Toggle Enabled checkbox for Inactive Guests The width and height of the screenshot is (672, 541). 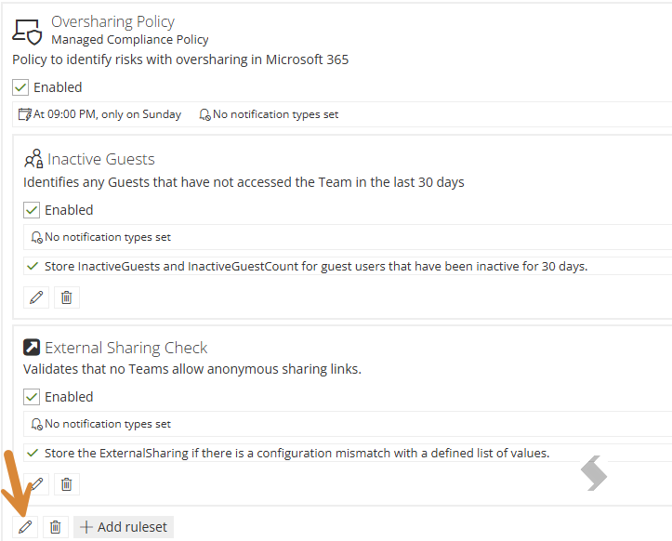pos(32,210)
